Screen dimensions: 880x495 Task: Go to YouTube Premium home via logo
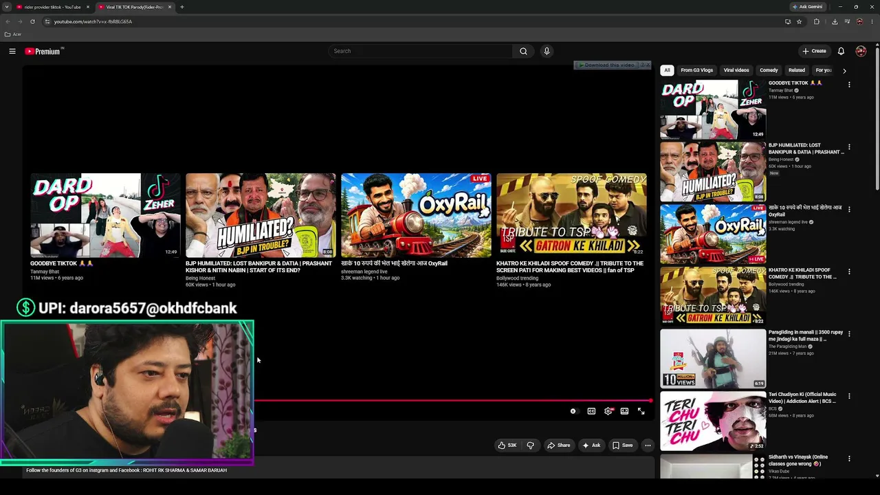coord(43,52)
